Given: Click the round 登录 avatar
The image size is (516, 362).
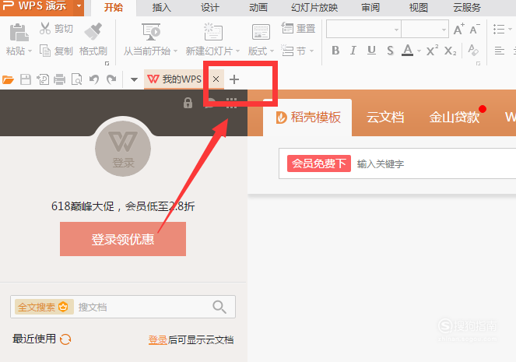Looking at the screenshot, I should tap(123, 149).
